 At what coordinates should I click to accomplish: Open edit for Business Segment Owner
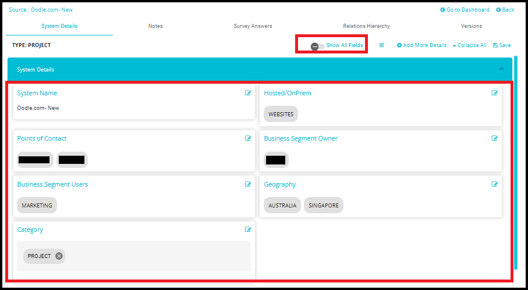pos(495,138)
